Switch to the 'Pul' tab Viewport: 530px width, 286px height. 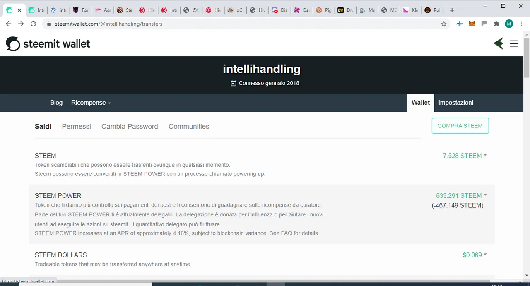tap(434, 10)
